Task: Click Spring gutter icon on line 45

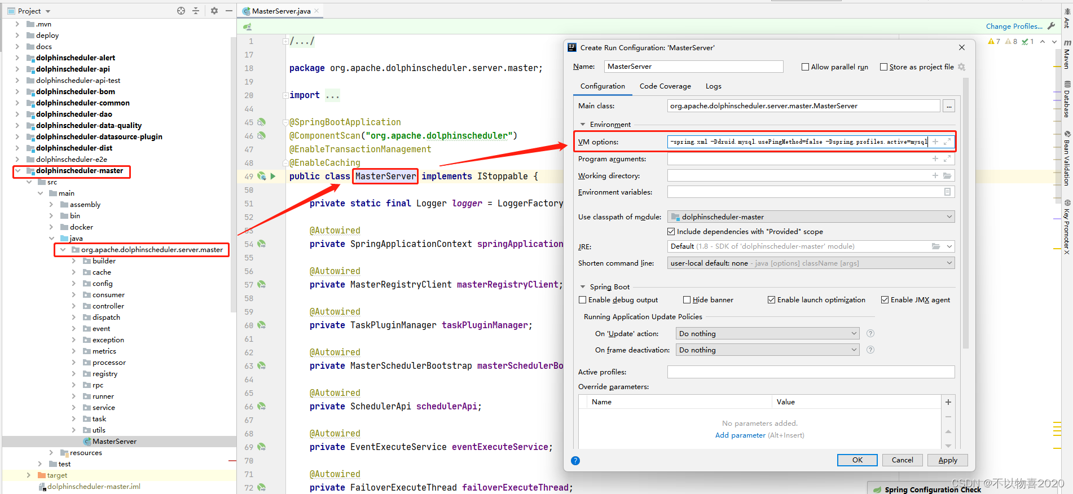Action: [x=262, y=122]
